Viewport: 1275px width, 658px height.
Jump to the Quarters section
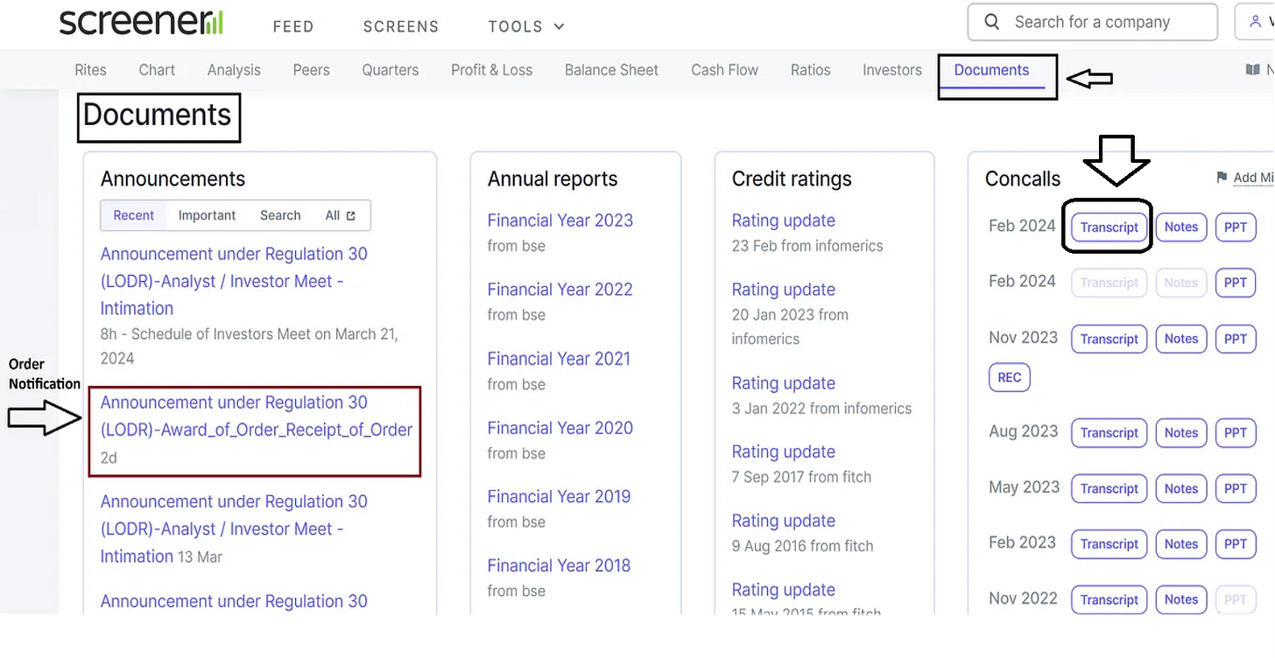(391, 70)
